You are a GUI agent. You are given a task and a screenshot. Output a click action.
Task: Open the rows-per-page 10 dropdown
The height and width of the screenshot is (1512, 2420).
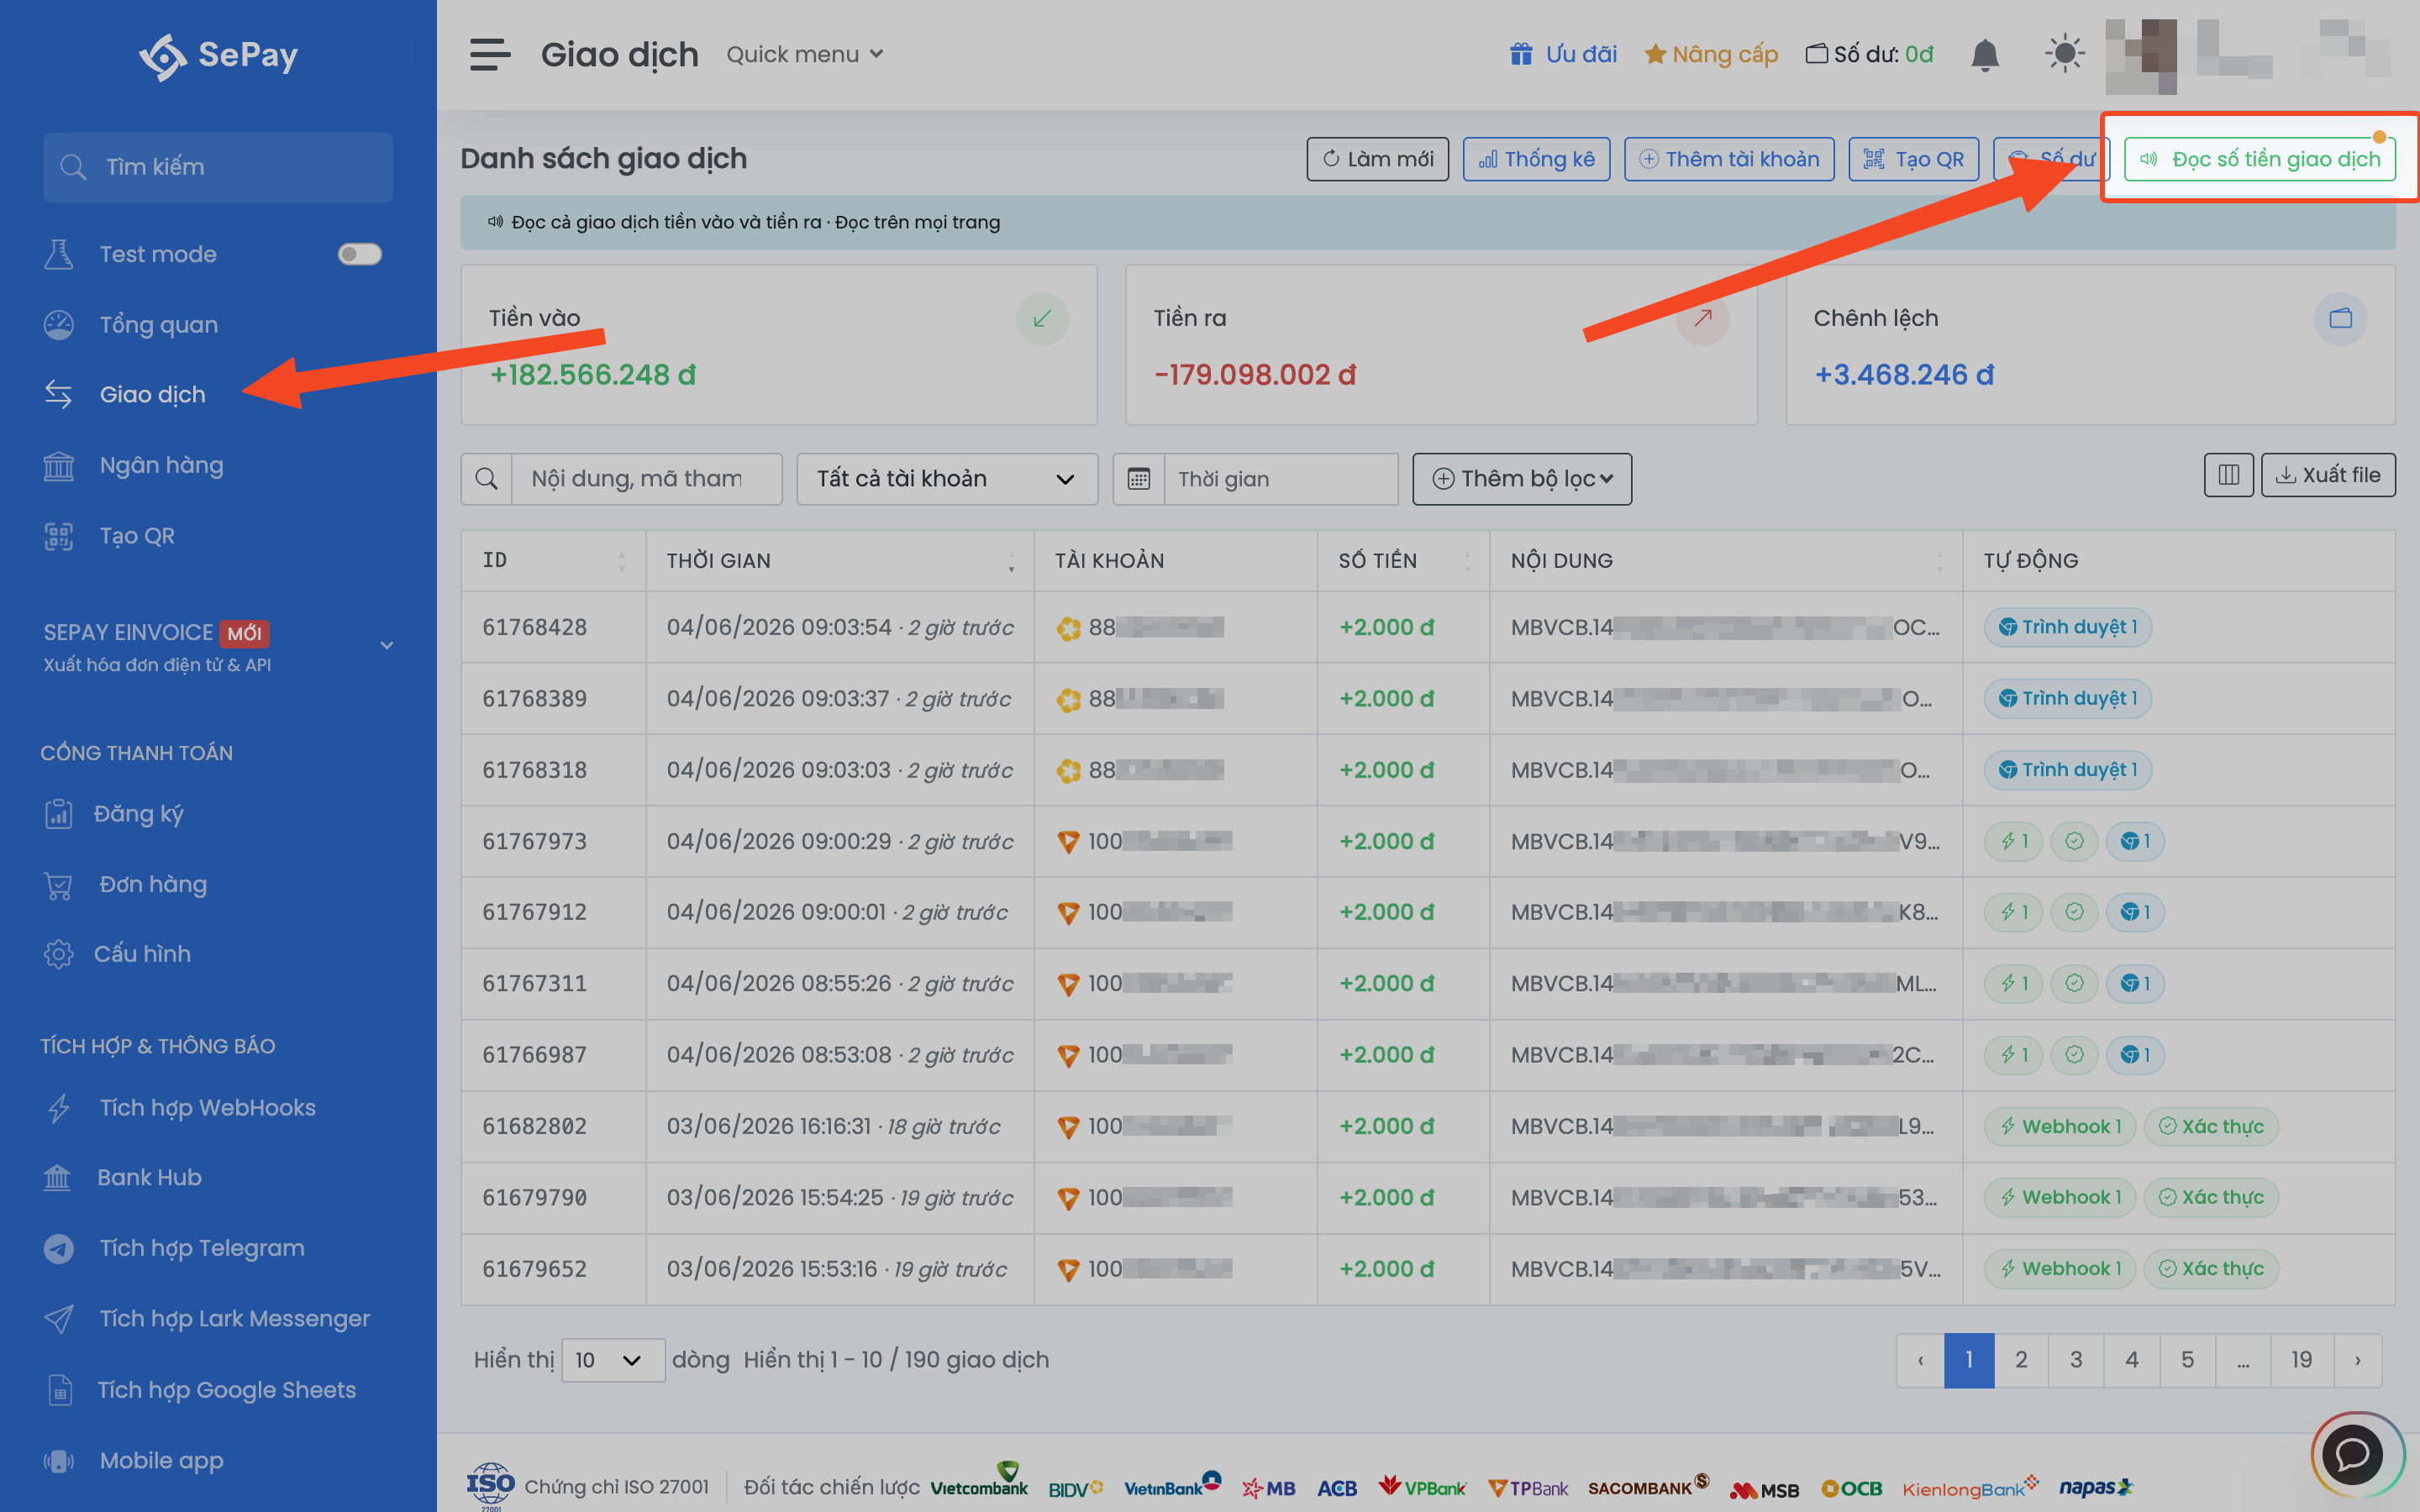click(613, 1360)
